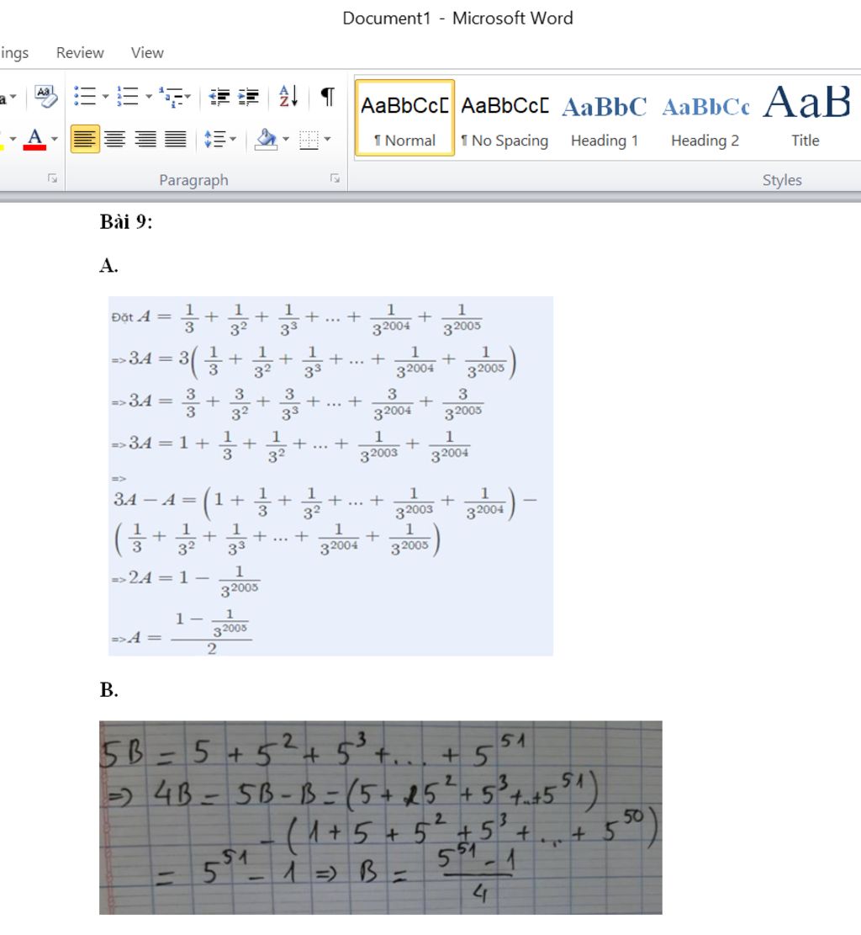Screen dimensions: 861x935
Task: Apply the red font color A button
Action: 34,140
